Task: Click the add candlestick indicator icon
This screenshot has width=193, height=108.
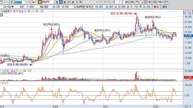Action: coord(138,2)
